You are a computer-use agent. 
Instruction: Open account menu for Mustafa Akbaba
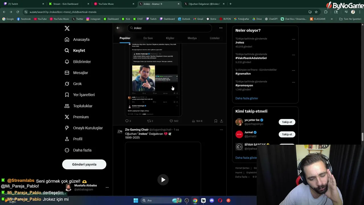[107, 187]
